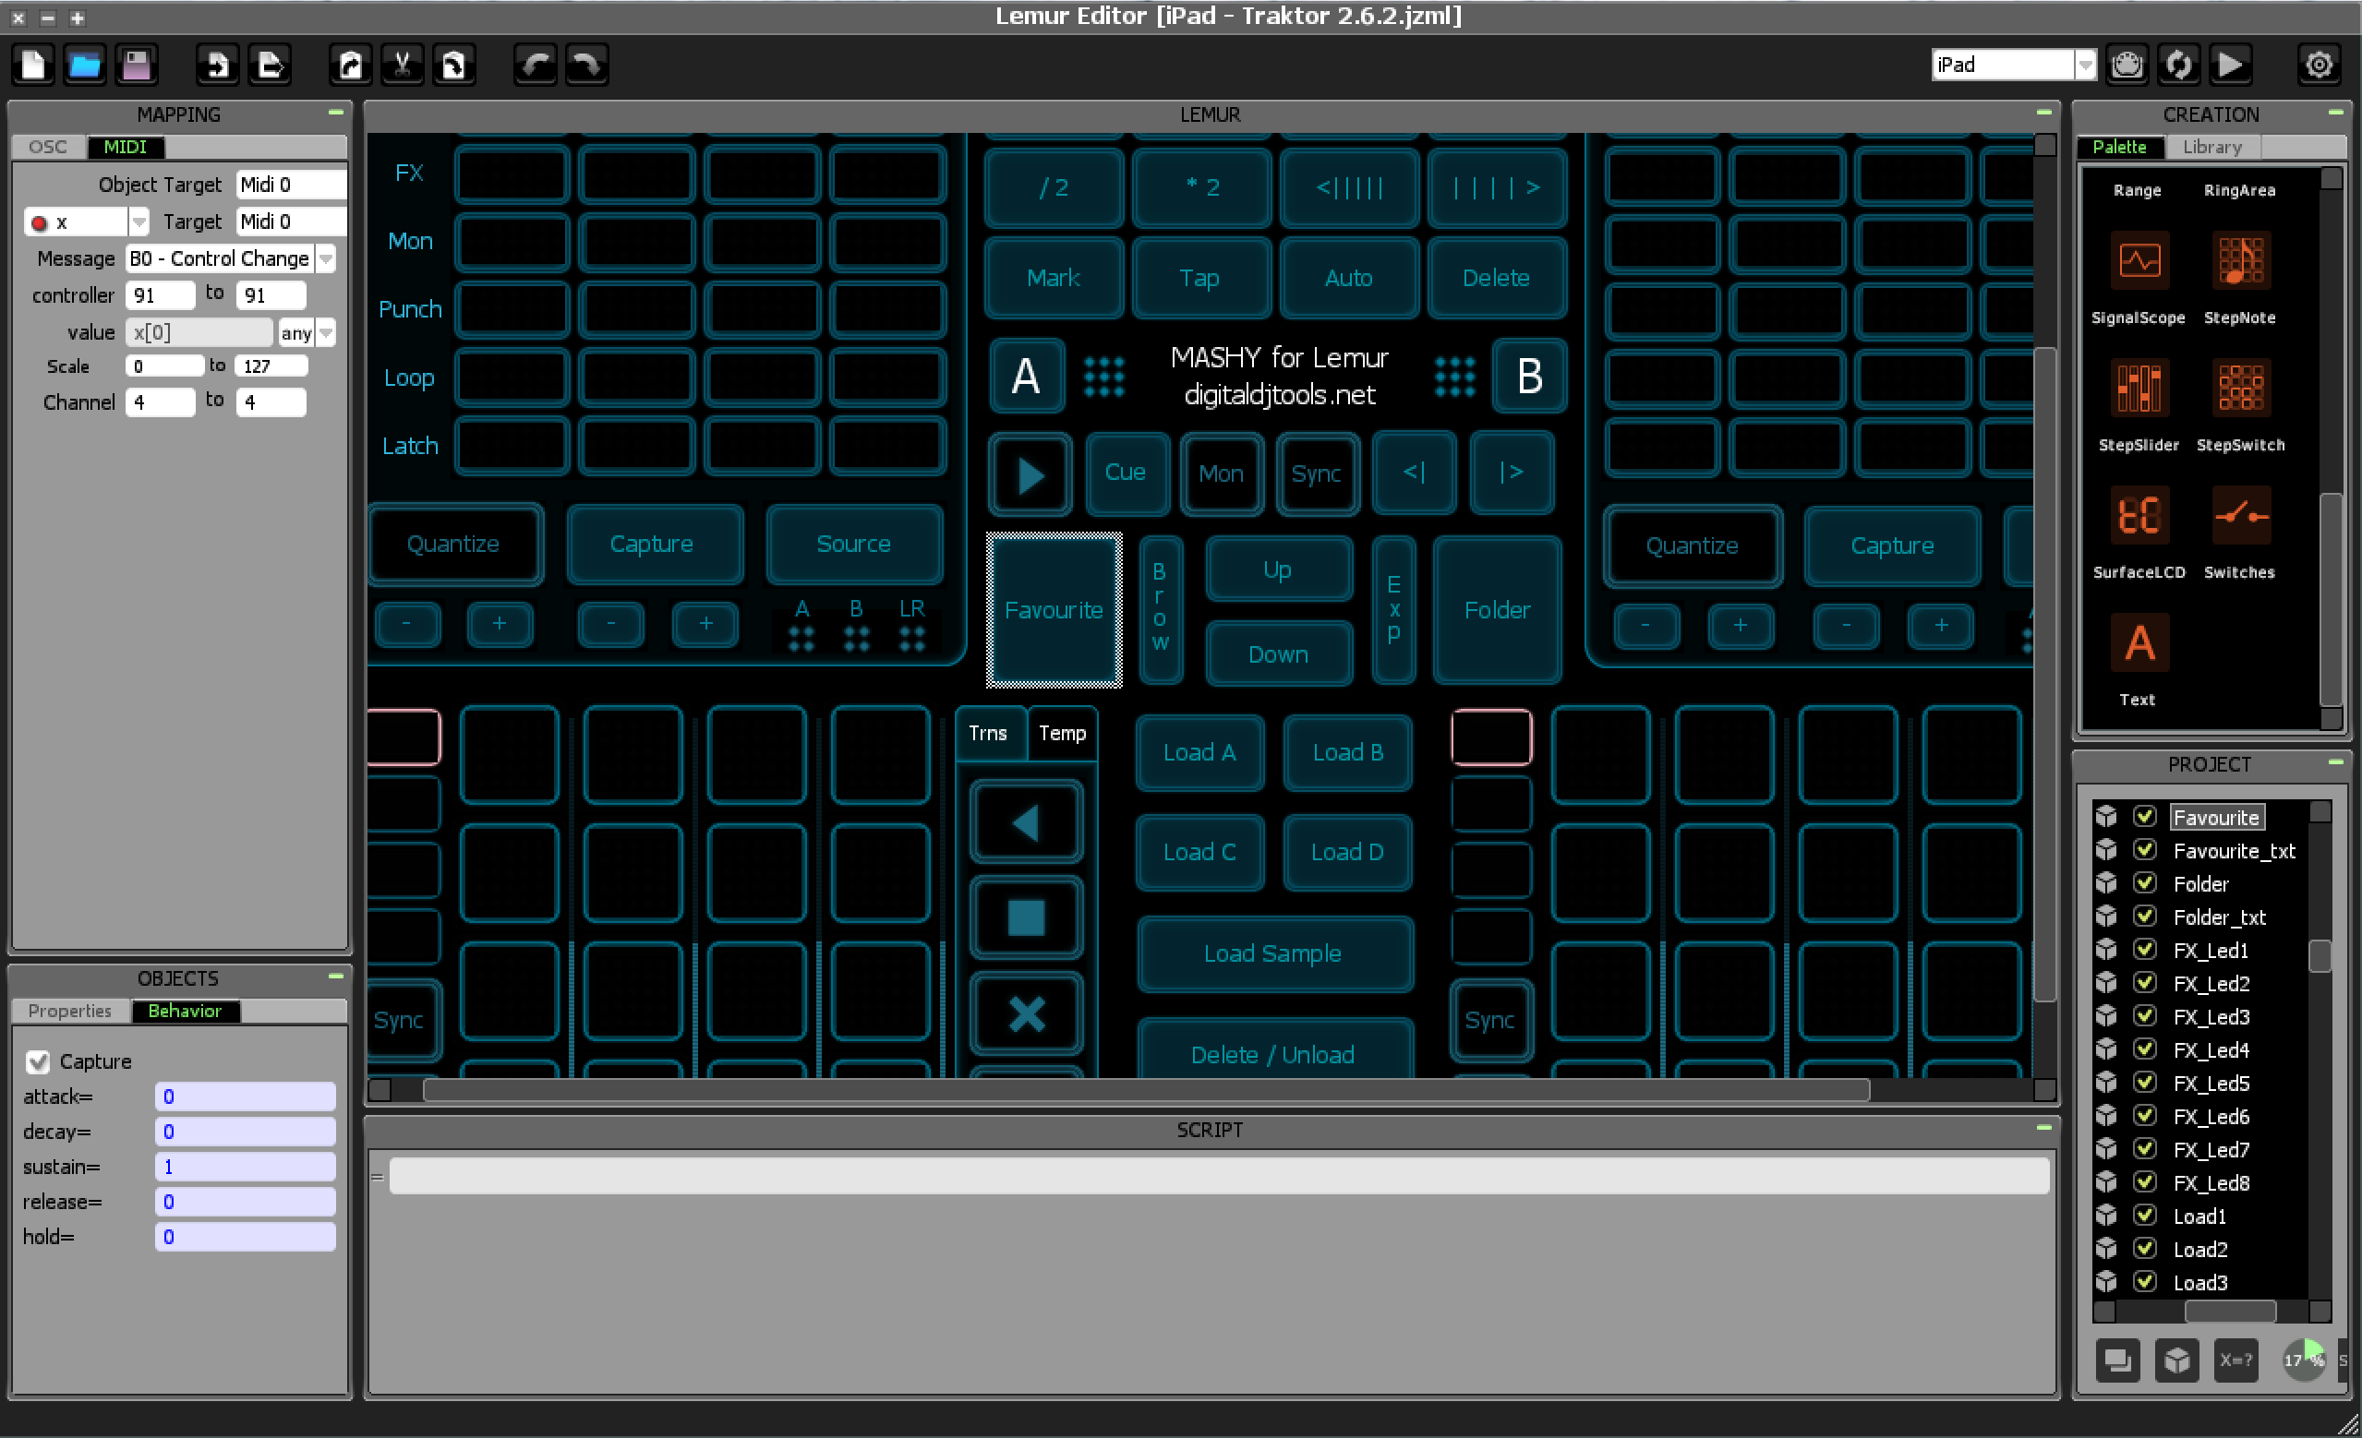2362x1438 pixels.
Task: Select the StepNote palette object
Action: click(x=2240, y=260)
